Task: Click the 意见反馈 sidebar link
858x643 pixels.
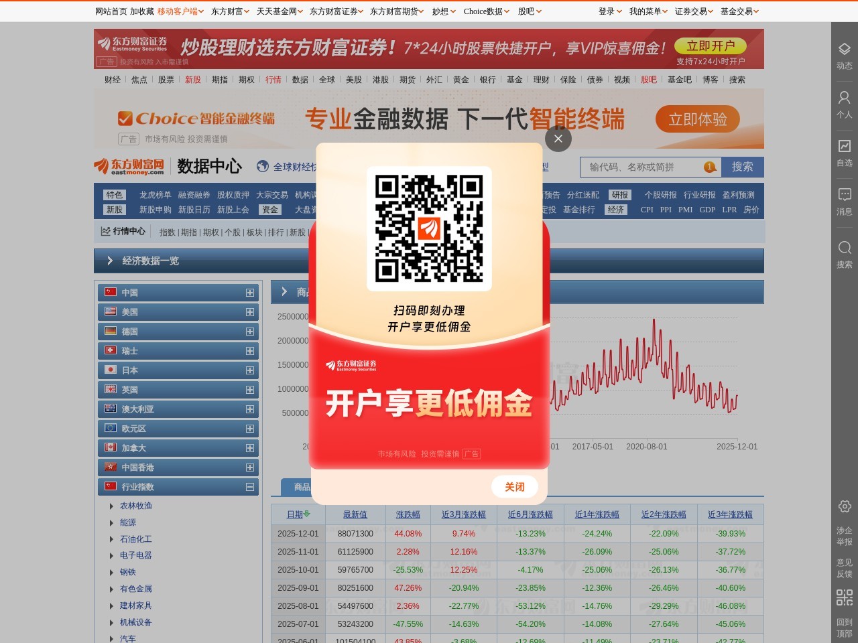Action: click(x=845, y=568)
